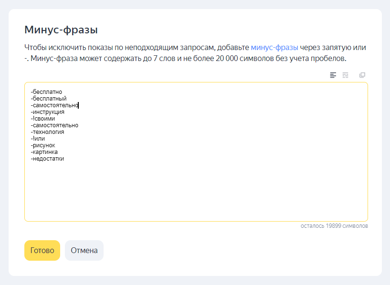Click the -!или entry
The image size is (390, 285).
point(38,139)
